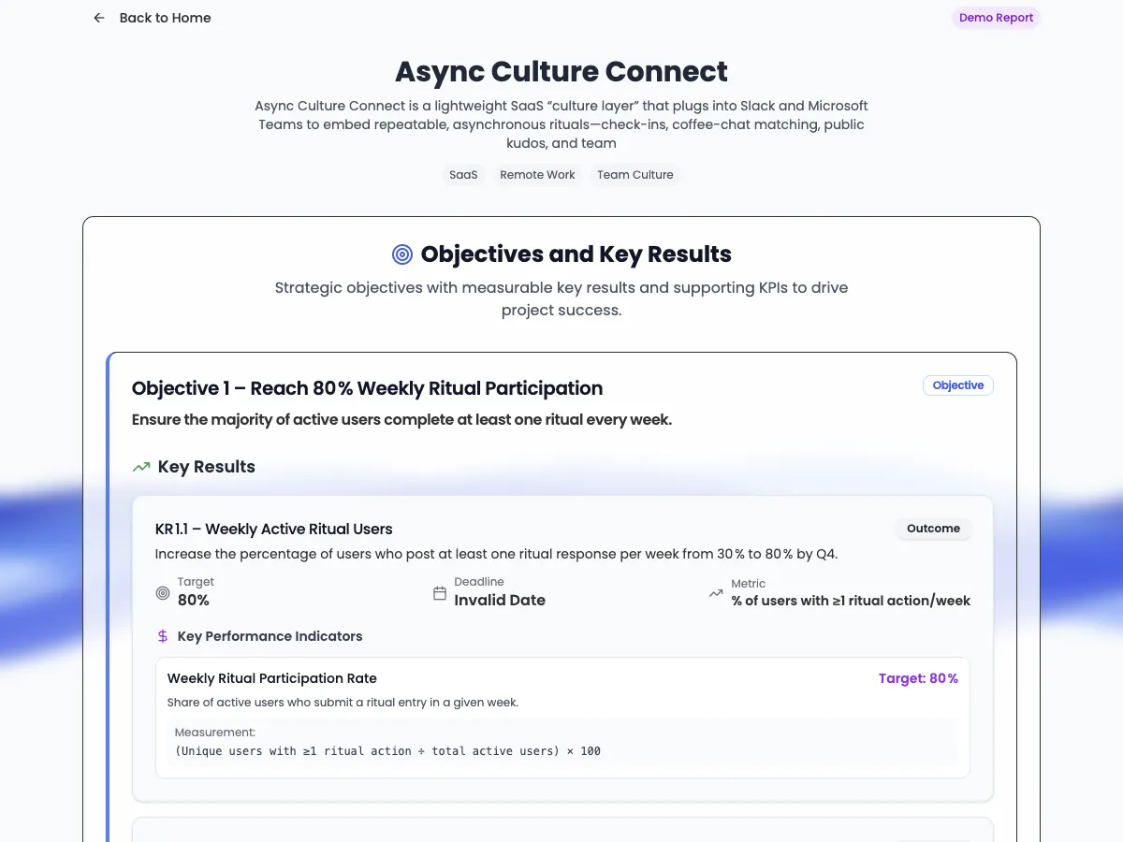The width and height of the screenshot is (1123, 842).
Task: Click the Outcome badge on KR1.1
Action: (933, 529)
